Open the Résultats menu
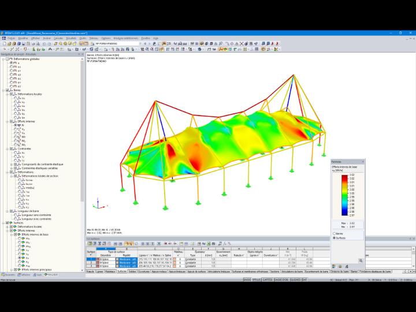 click(x=71, y=39)
